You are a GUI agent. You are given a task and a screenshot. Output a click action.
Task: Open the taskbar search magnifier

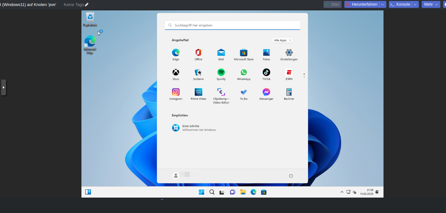(x=212, y=192)
